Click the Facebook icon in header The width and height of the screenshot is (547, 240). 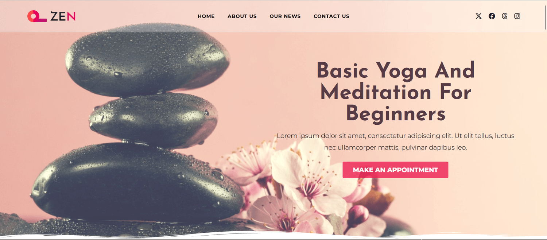(x=492, y=16)
